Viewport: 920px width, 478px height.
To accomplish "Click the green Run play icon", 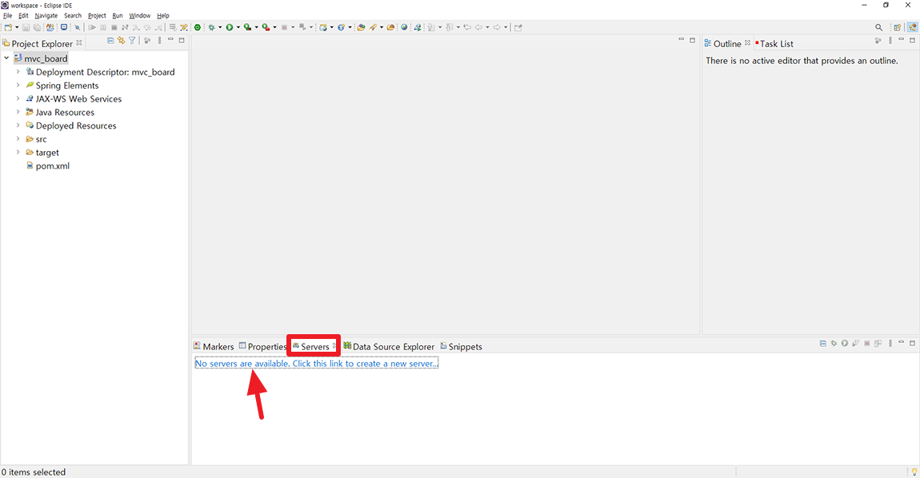I will (x=230, y=27).
